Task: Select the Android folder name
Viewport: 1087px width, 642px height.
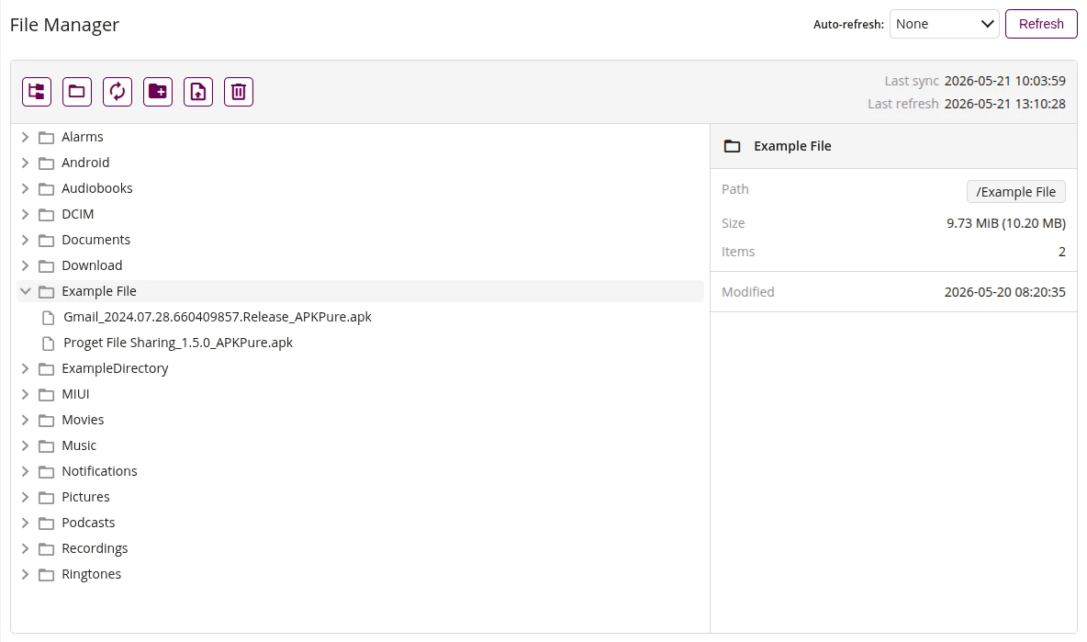Action: click(x=85, y=163)
